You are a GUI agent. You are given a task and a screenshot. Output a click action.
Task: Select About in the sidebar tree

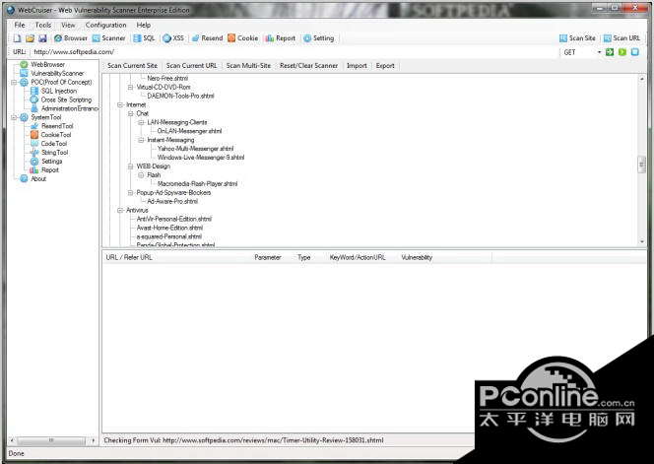pyautogui.click(x=38, y=178)
